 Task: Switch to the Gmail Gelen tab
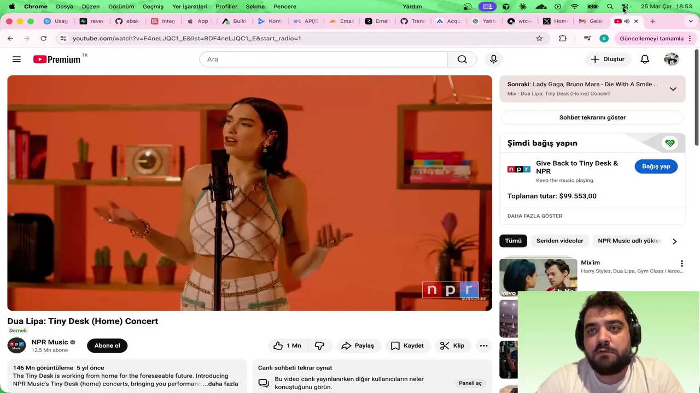(591, 21)
